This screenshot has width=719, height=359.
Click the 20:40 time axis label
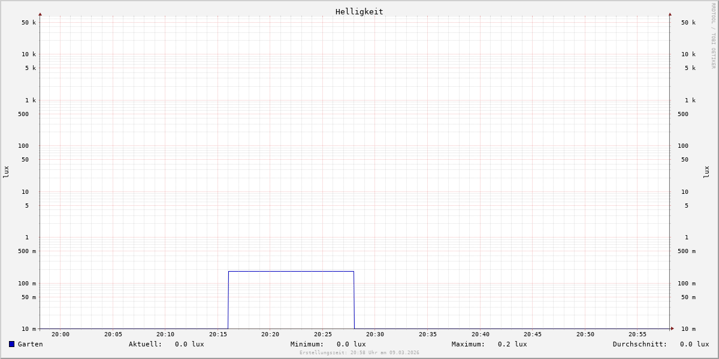[x=481, y=334]
